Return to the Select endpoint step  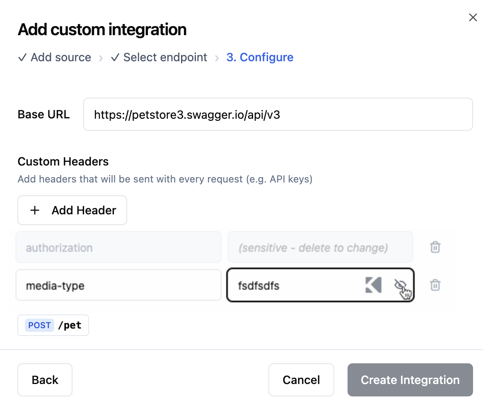164,58
